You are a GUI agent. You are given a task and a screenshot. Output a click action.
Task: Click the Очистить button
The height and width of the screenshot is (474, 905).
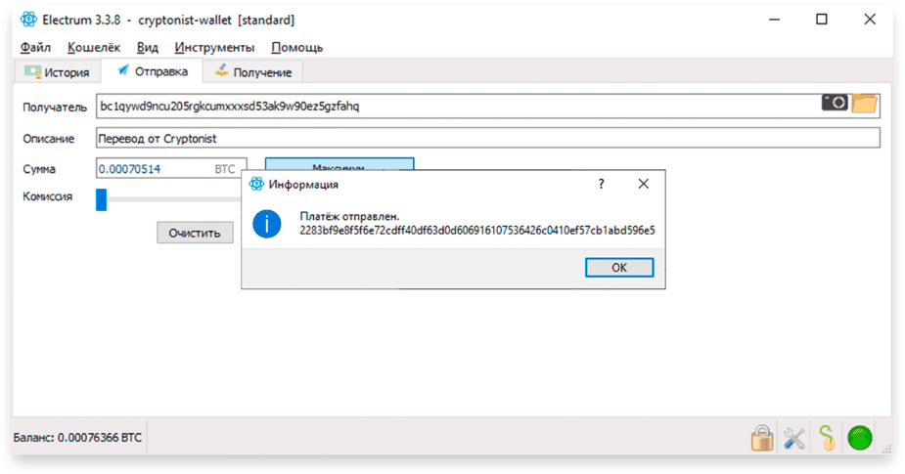[195, 233]
